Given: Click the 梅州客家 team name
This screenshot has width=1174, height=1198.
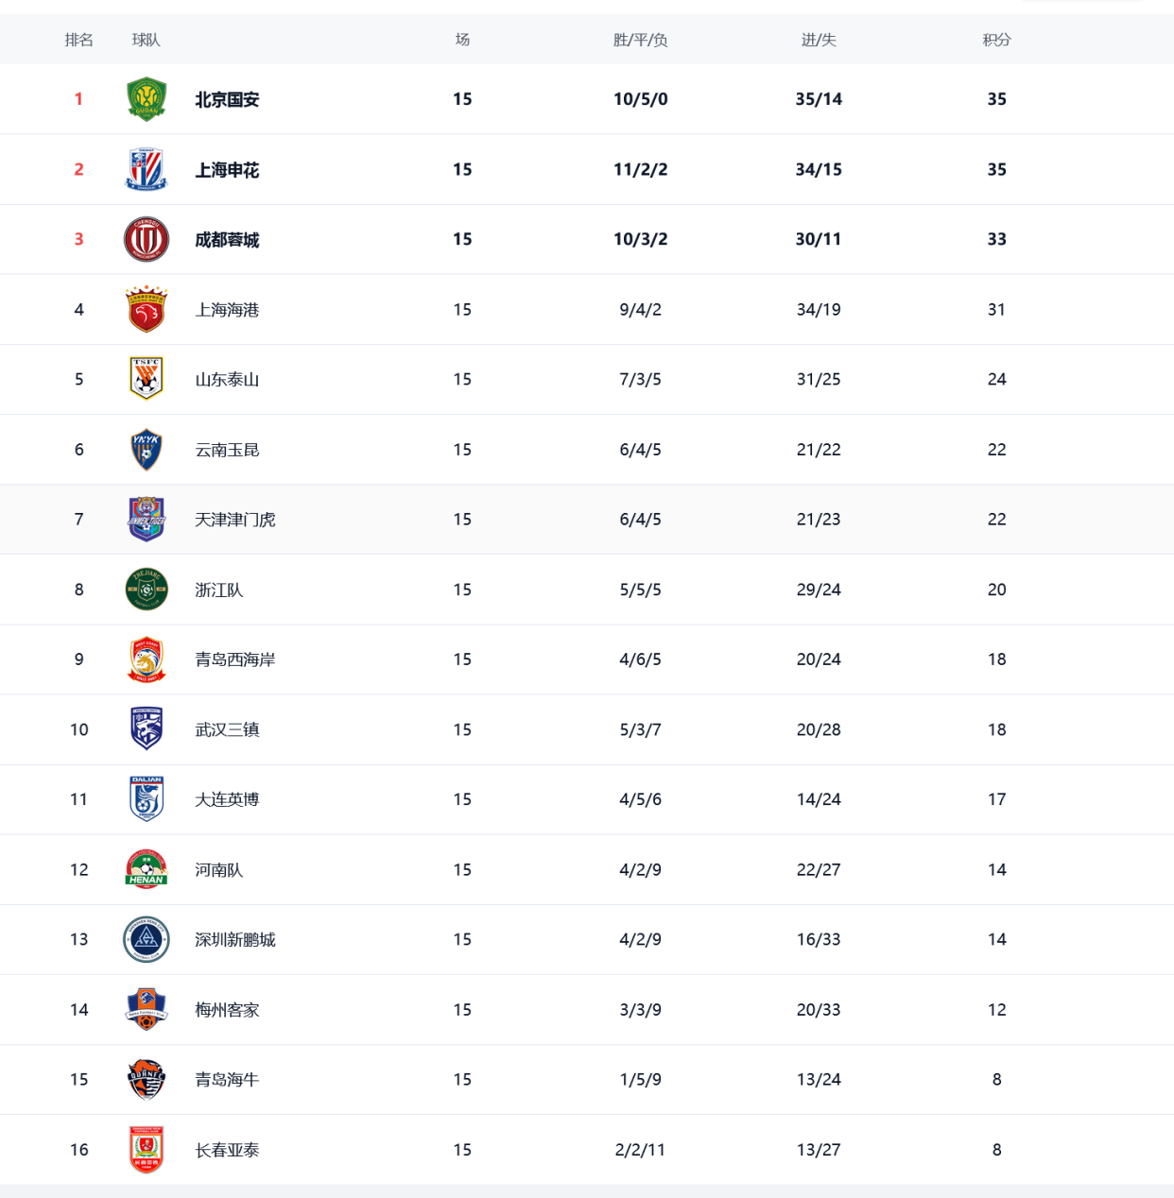Looking at the screenshot, I should 227,1010.
